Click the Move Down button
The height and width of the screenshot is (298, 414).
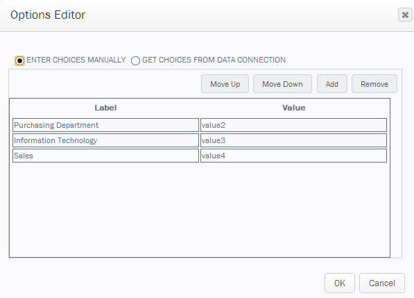click(282, 84)
